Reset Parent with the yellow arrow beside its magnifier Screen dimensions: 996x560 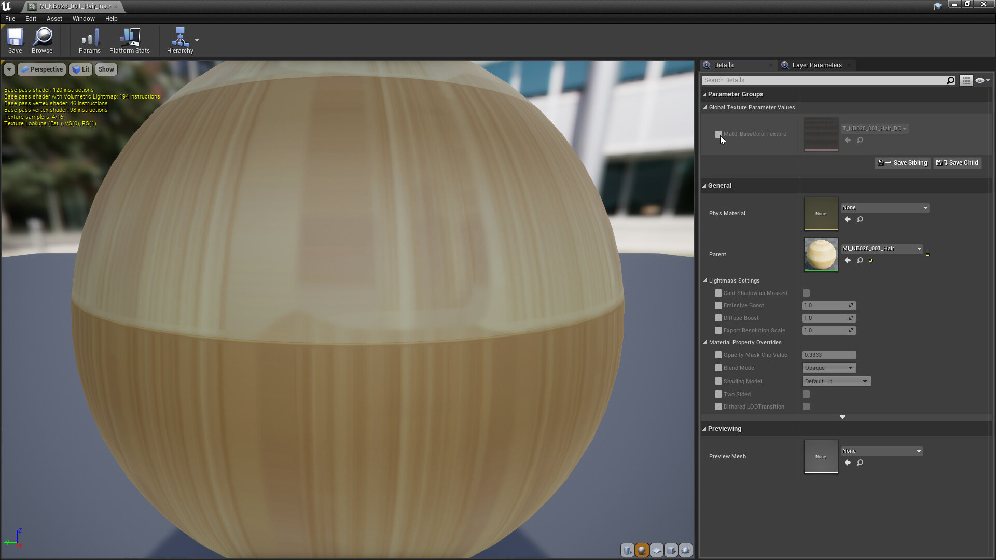pyautogui.click(x=870, y=261)
